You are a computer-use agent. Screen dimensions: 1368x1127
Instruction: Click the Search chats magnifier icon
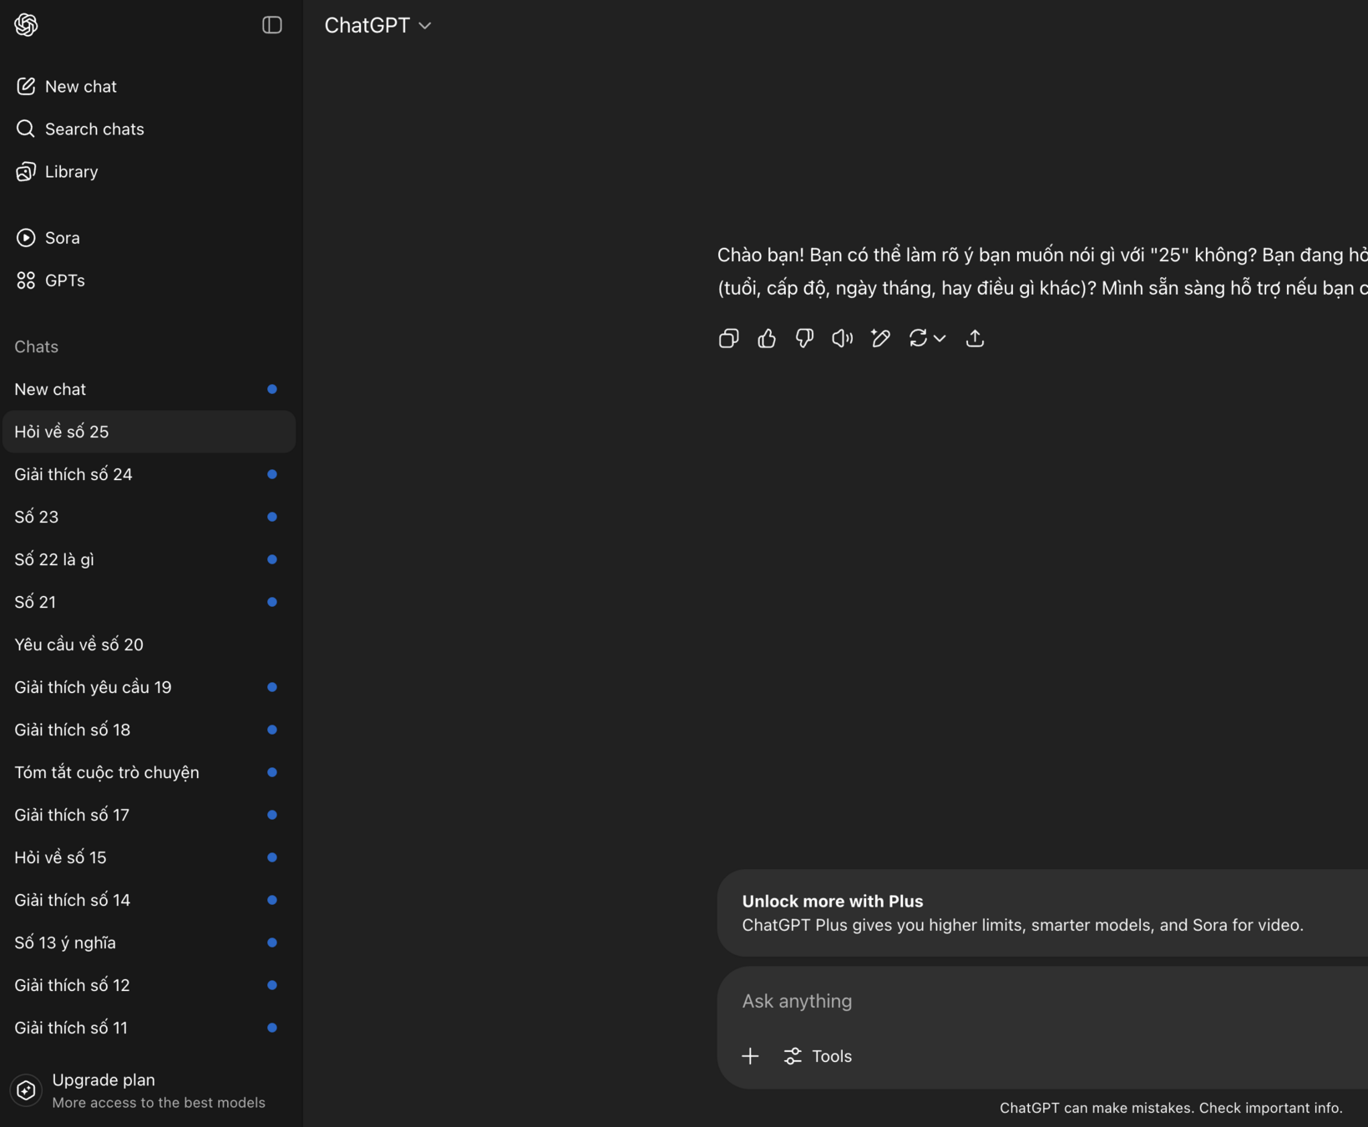(x=26, y=129)
